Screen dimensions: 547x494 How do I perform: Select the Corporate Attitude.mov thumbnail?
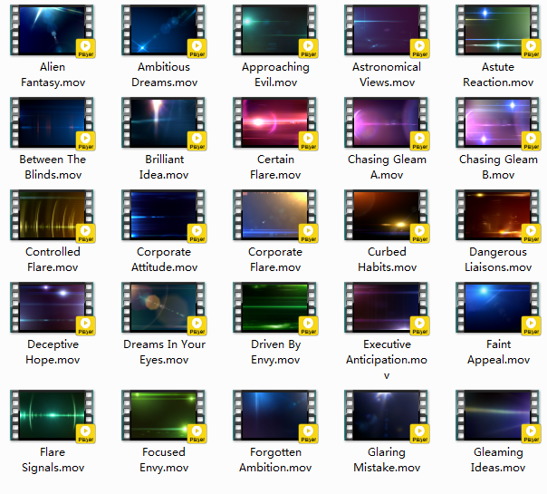point(164,216)
